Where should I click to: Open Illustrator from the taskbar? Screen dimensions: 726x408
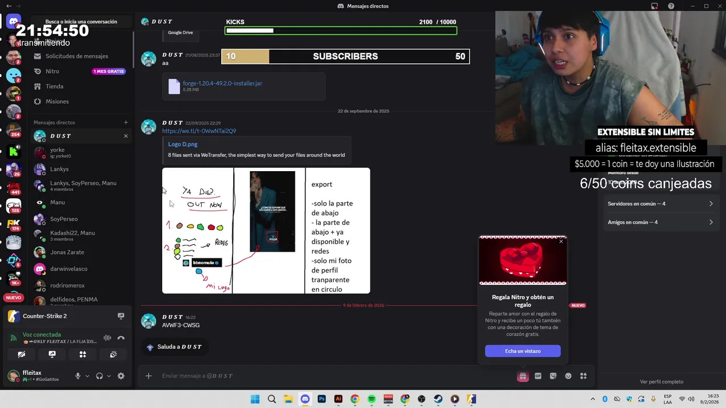coord(339,399)
